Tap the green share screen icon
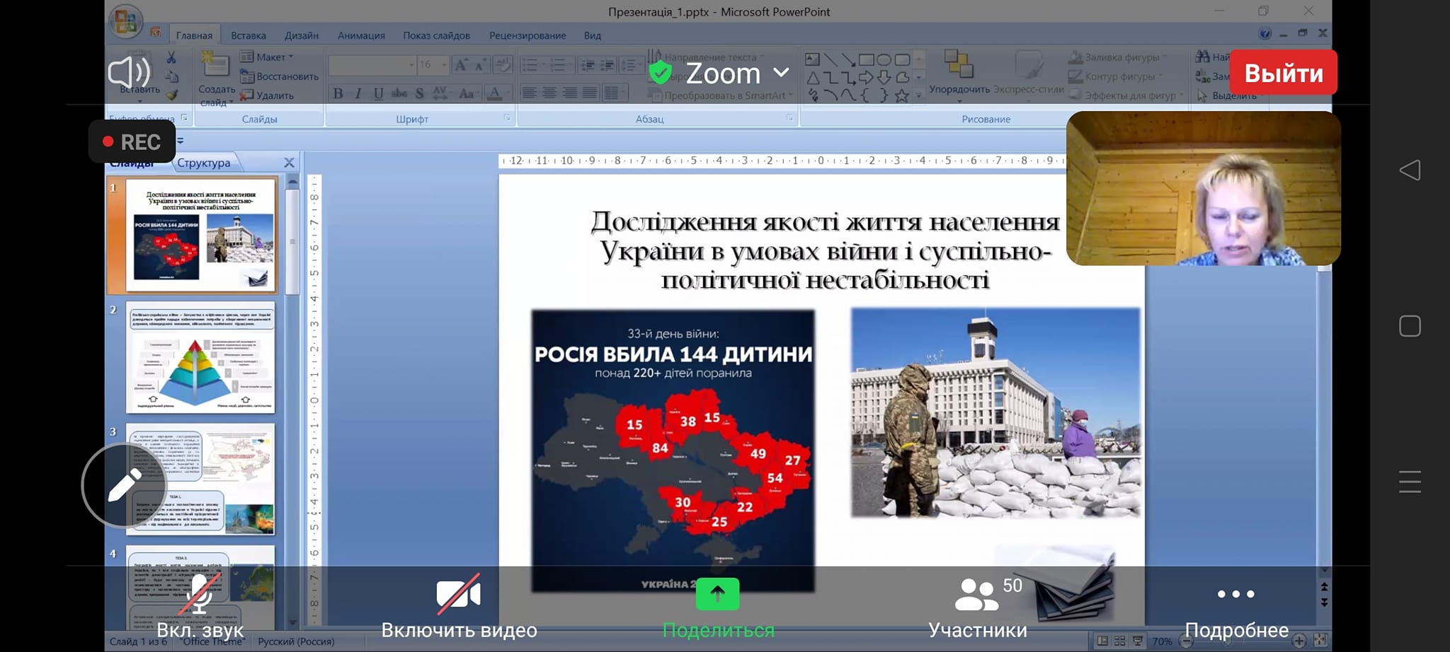1450x652 pixels. (x=718, y=594)
